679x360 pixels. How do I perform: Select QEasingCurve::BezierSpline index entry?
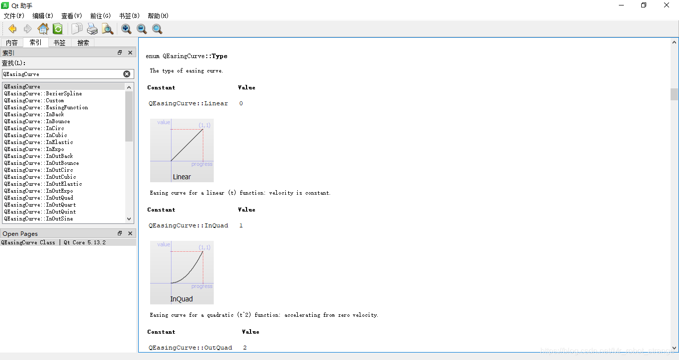[x=64, y=93]
